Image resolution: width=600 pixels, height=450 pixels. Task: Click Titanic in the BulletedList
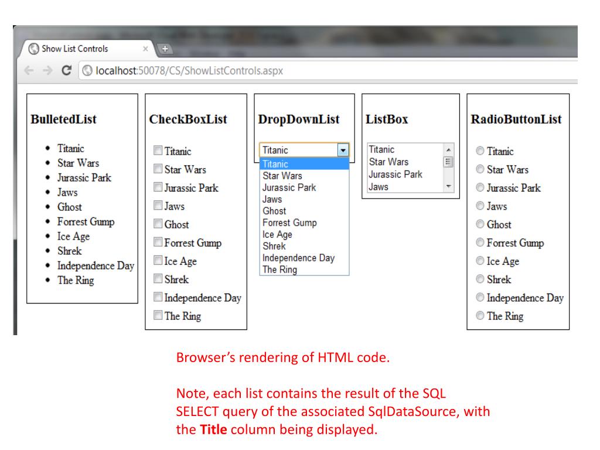(x=71, y=148)
